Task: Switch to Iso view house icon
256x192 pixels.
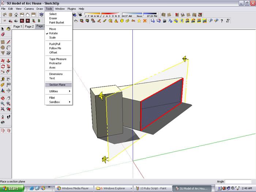Action: click(x=4, y=15)
